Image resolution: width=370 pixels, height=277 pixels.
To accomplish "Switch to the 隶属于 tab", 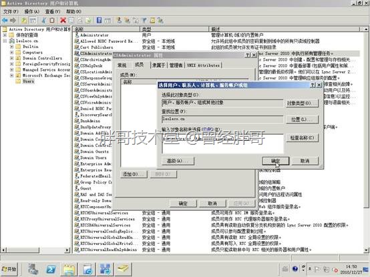I will pos(158,65).
